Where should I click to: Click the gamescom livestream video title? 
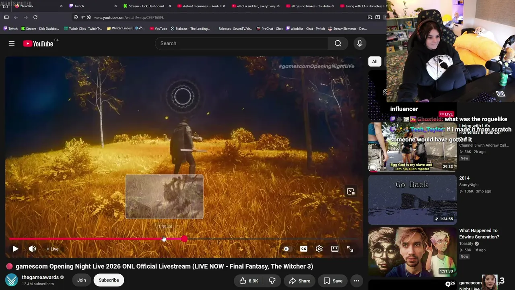[164, 266]
